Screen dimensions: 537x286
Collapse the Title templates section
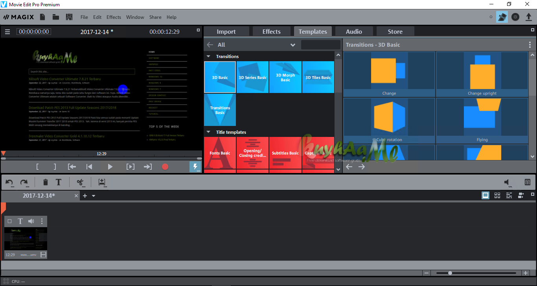(x=208, y=132)
